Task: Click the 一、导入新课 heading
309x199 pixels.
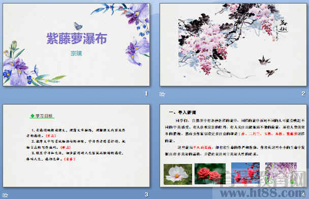Action: click(182, 112)
